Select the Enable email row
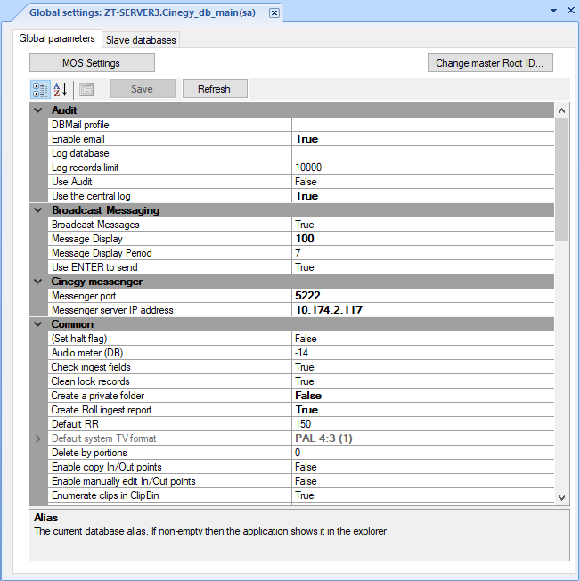Screen dimensions: 580x581 pyautogui.click(x=301, y=139)
